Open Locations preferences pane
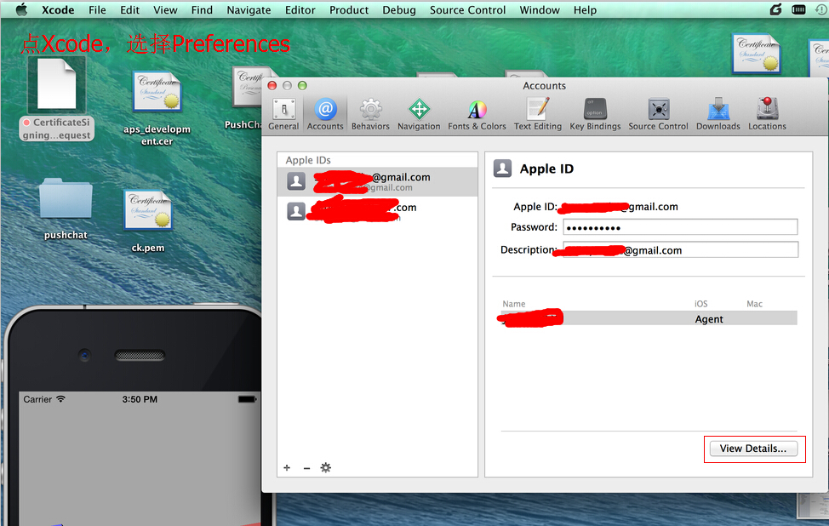The image size is (829, 526). [767, 114]
